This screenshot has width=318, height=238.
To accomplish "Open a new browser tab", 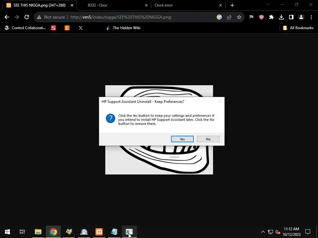I will [232, 5].
